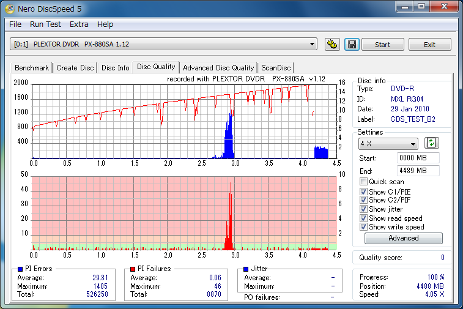Click the options icon beside the drive selector

332,45
